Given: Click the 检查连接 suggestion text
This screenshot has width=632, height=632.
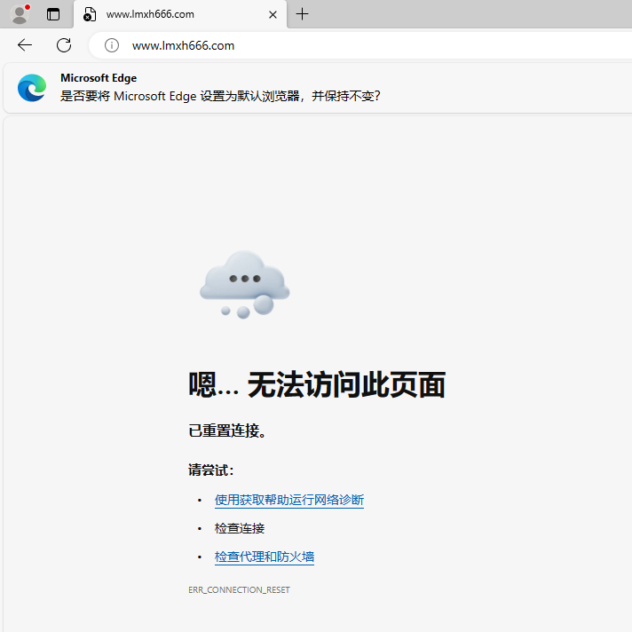Looking at the screenshot, I should coord(240,528).
